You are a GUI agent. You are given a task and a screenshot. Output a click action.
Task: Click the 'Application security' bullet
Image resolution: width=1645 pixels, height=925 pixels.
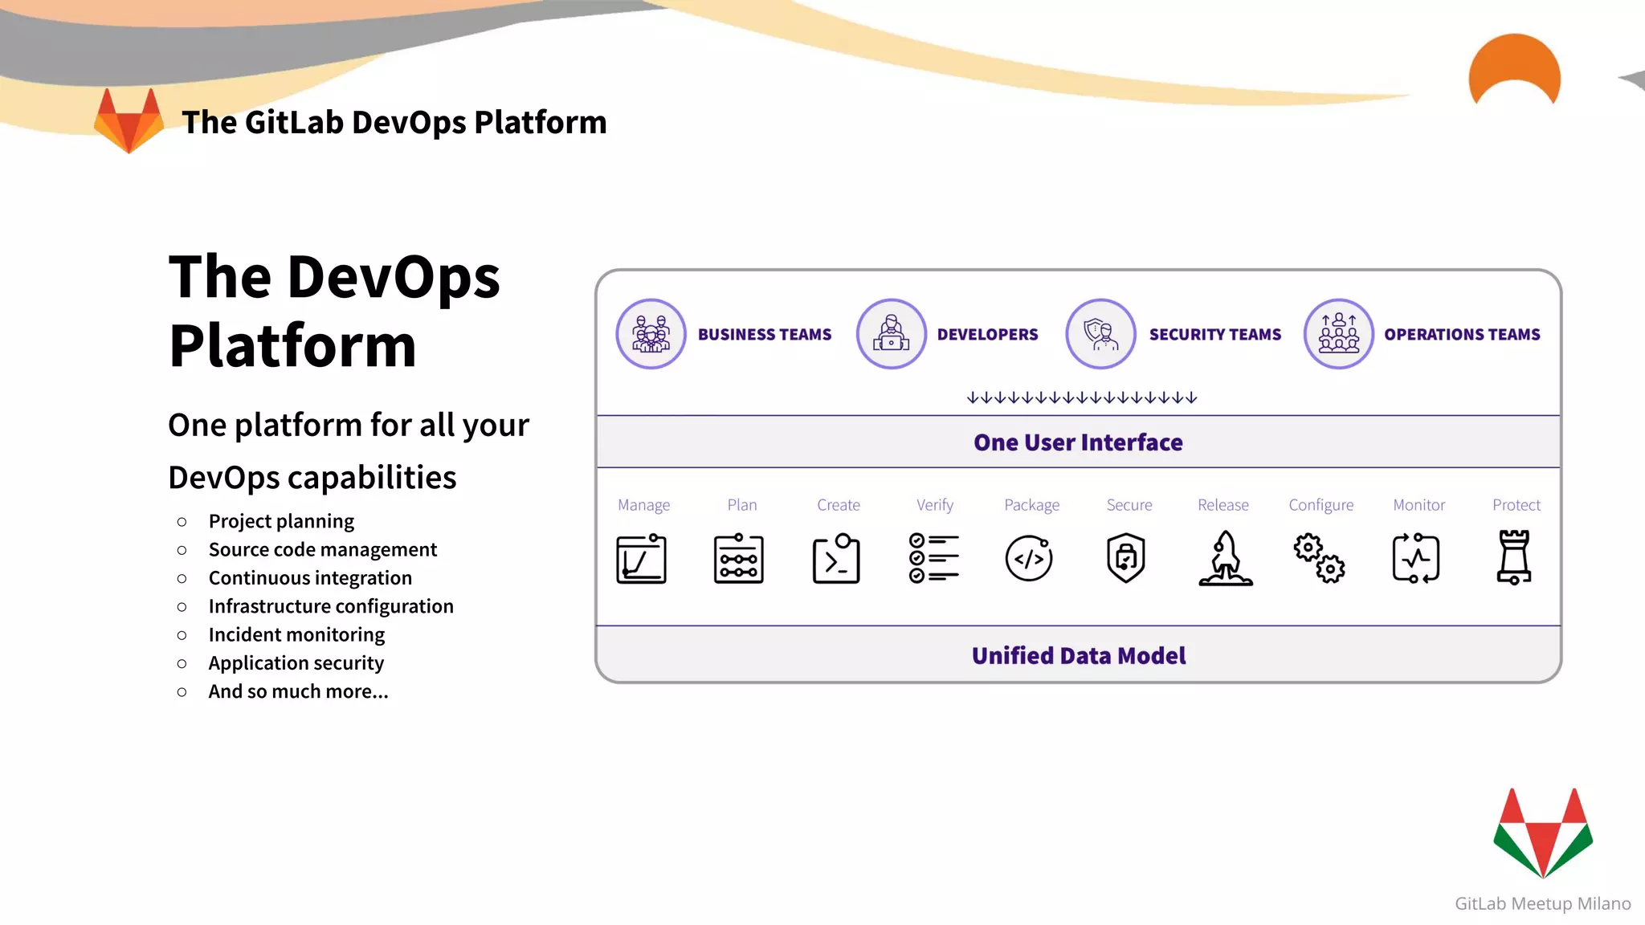[x=296, y=663]
